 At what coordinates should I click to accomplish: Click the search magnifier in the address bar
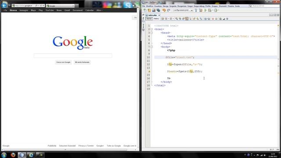(36, 6)
